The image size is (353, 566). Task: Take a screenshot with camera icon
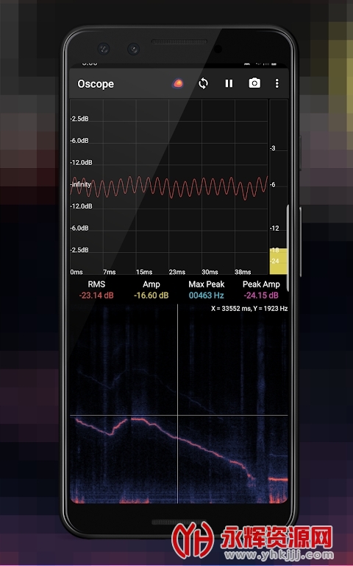pos(254,83)
